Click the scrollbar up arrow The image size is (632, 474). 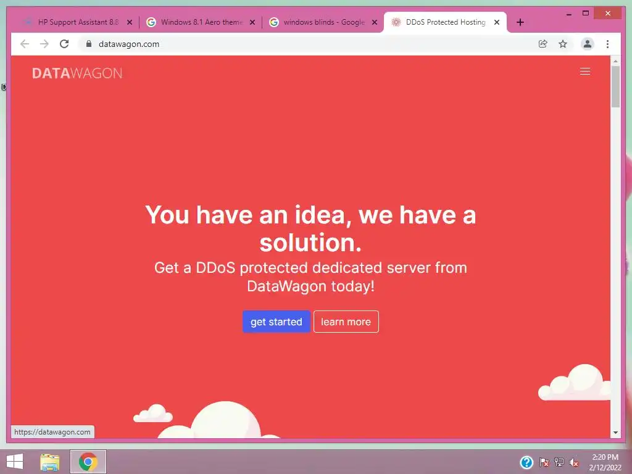coord(615,61)
